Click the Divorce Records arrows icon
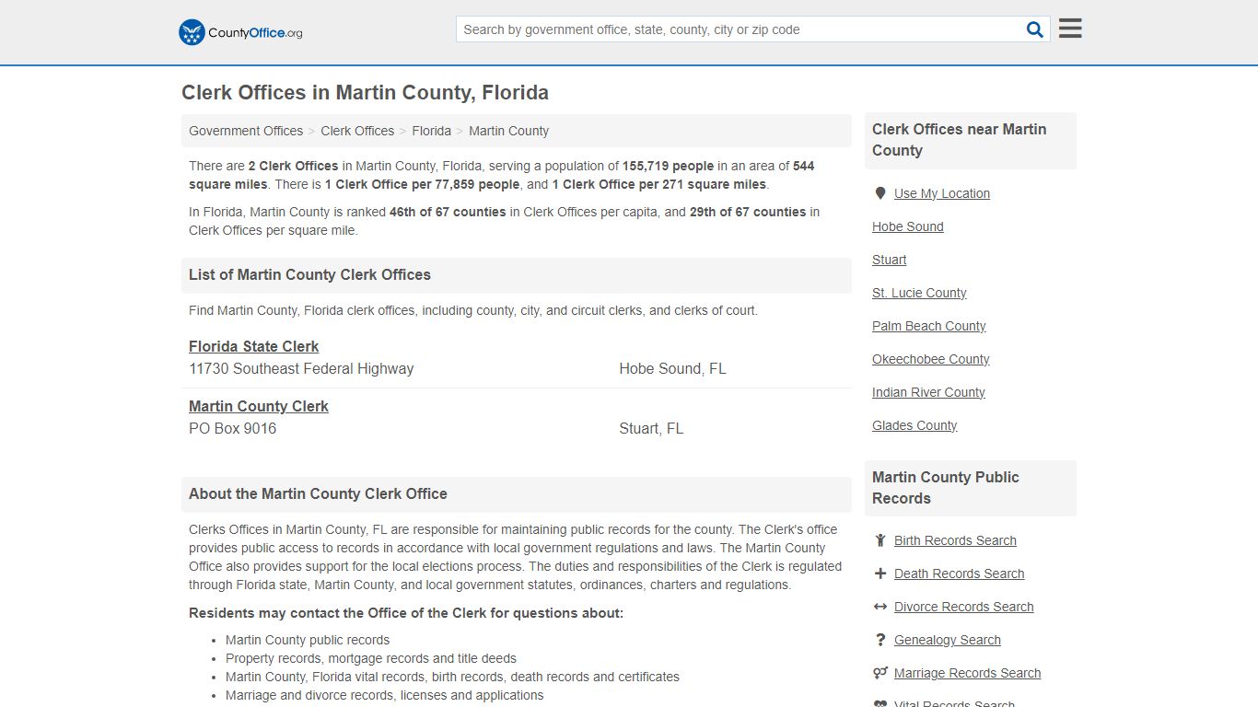 880,607
